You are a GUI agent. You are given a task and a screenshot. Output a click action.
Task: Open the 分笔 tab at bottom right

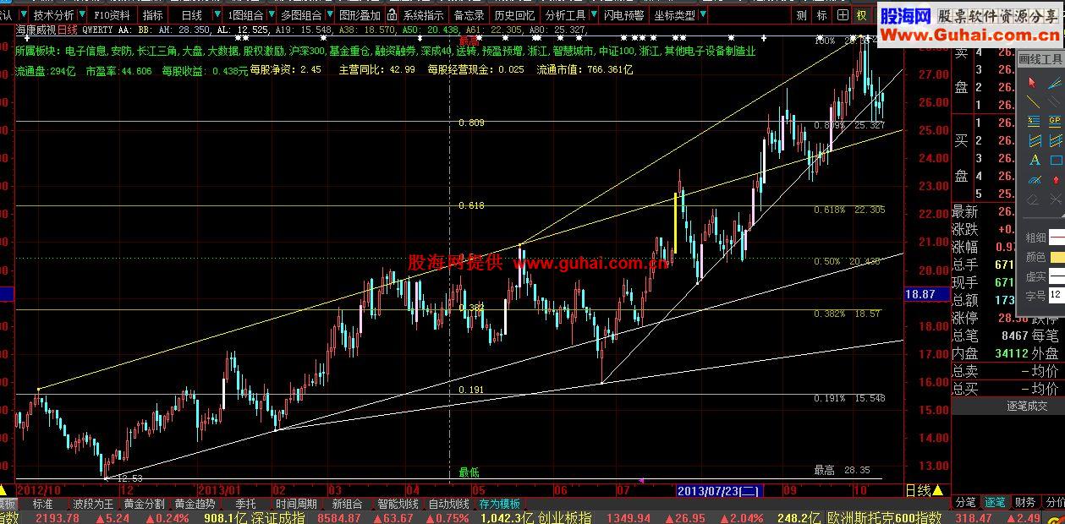tap(965, 503)
